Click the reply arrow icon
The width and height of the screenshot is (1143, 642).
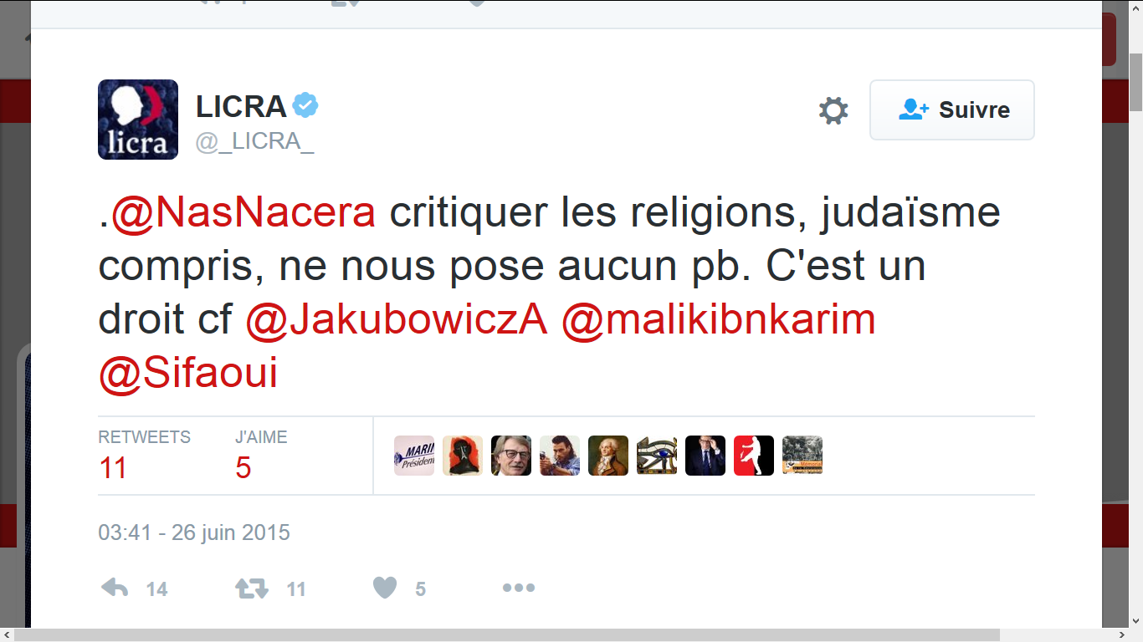115,588
